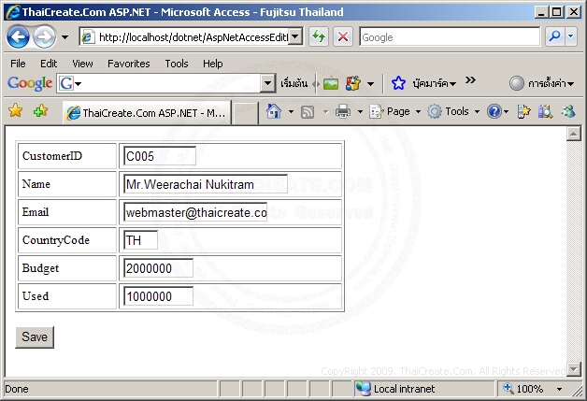Image resolution: width=587 pixels, height=401 pixels.
Task: Open the บุ๊คมาร์ค bookmarks dropdown
Action: [x=435, y=83]
